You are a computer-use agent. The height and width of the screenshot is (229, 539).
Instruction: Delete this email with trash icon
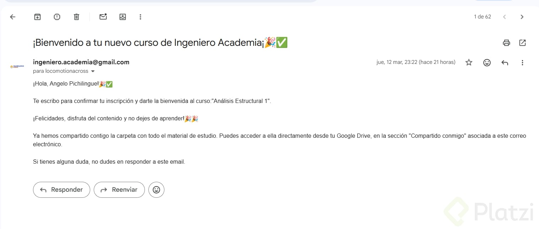click(76, 17)
